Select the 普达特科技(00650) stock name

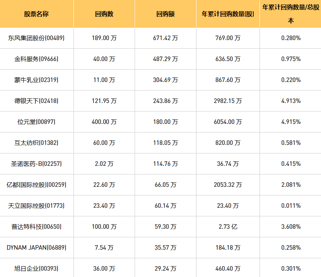click(36, 227)
